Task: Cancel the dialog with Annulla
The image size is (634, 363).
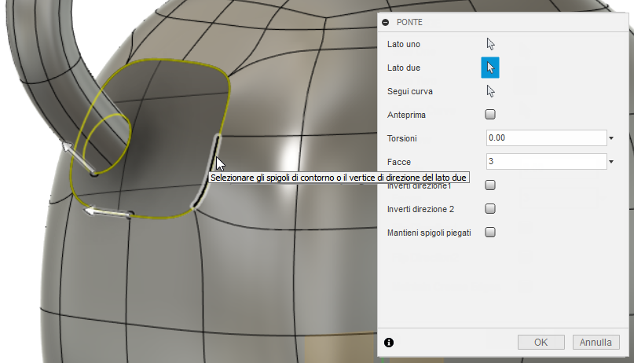Action: (596, 343)
